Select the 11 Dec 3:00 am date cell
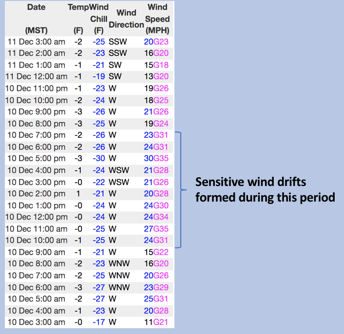344x334 pixels. (x=36, y=41)
